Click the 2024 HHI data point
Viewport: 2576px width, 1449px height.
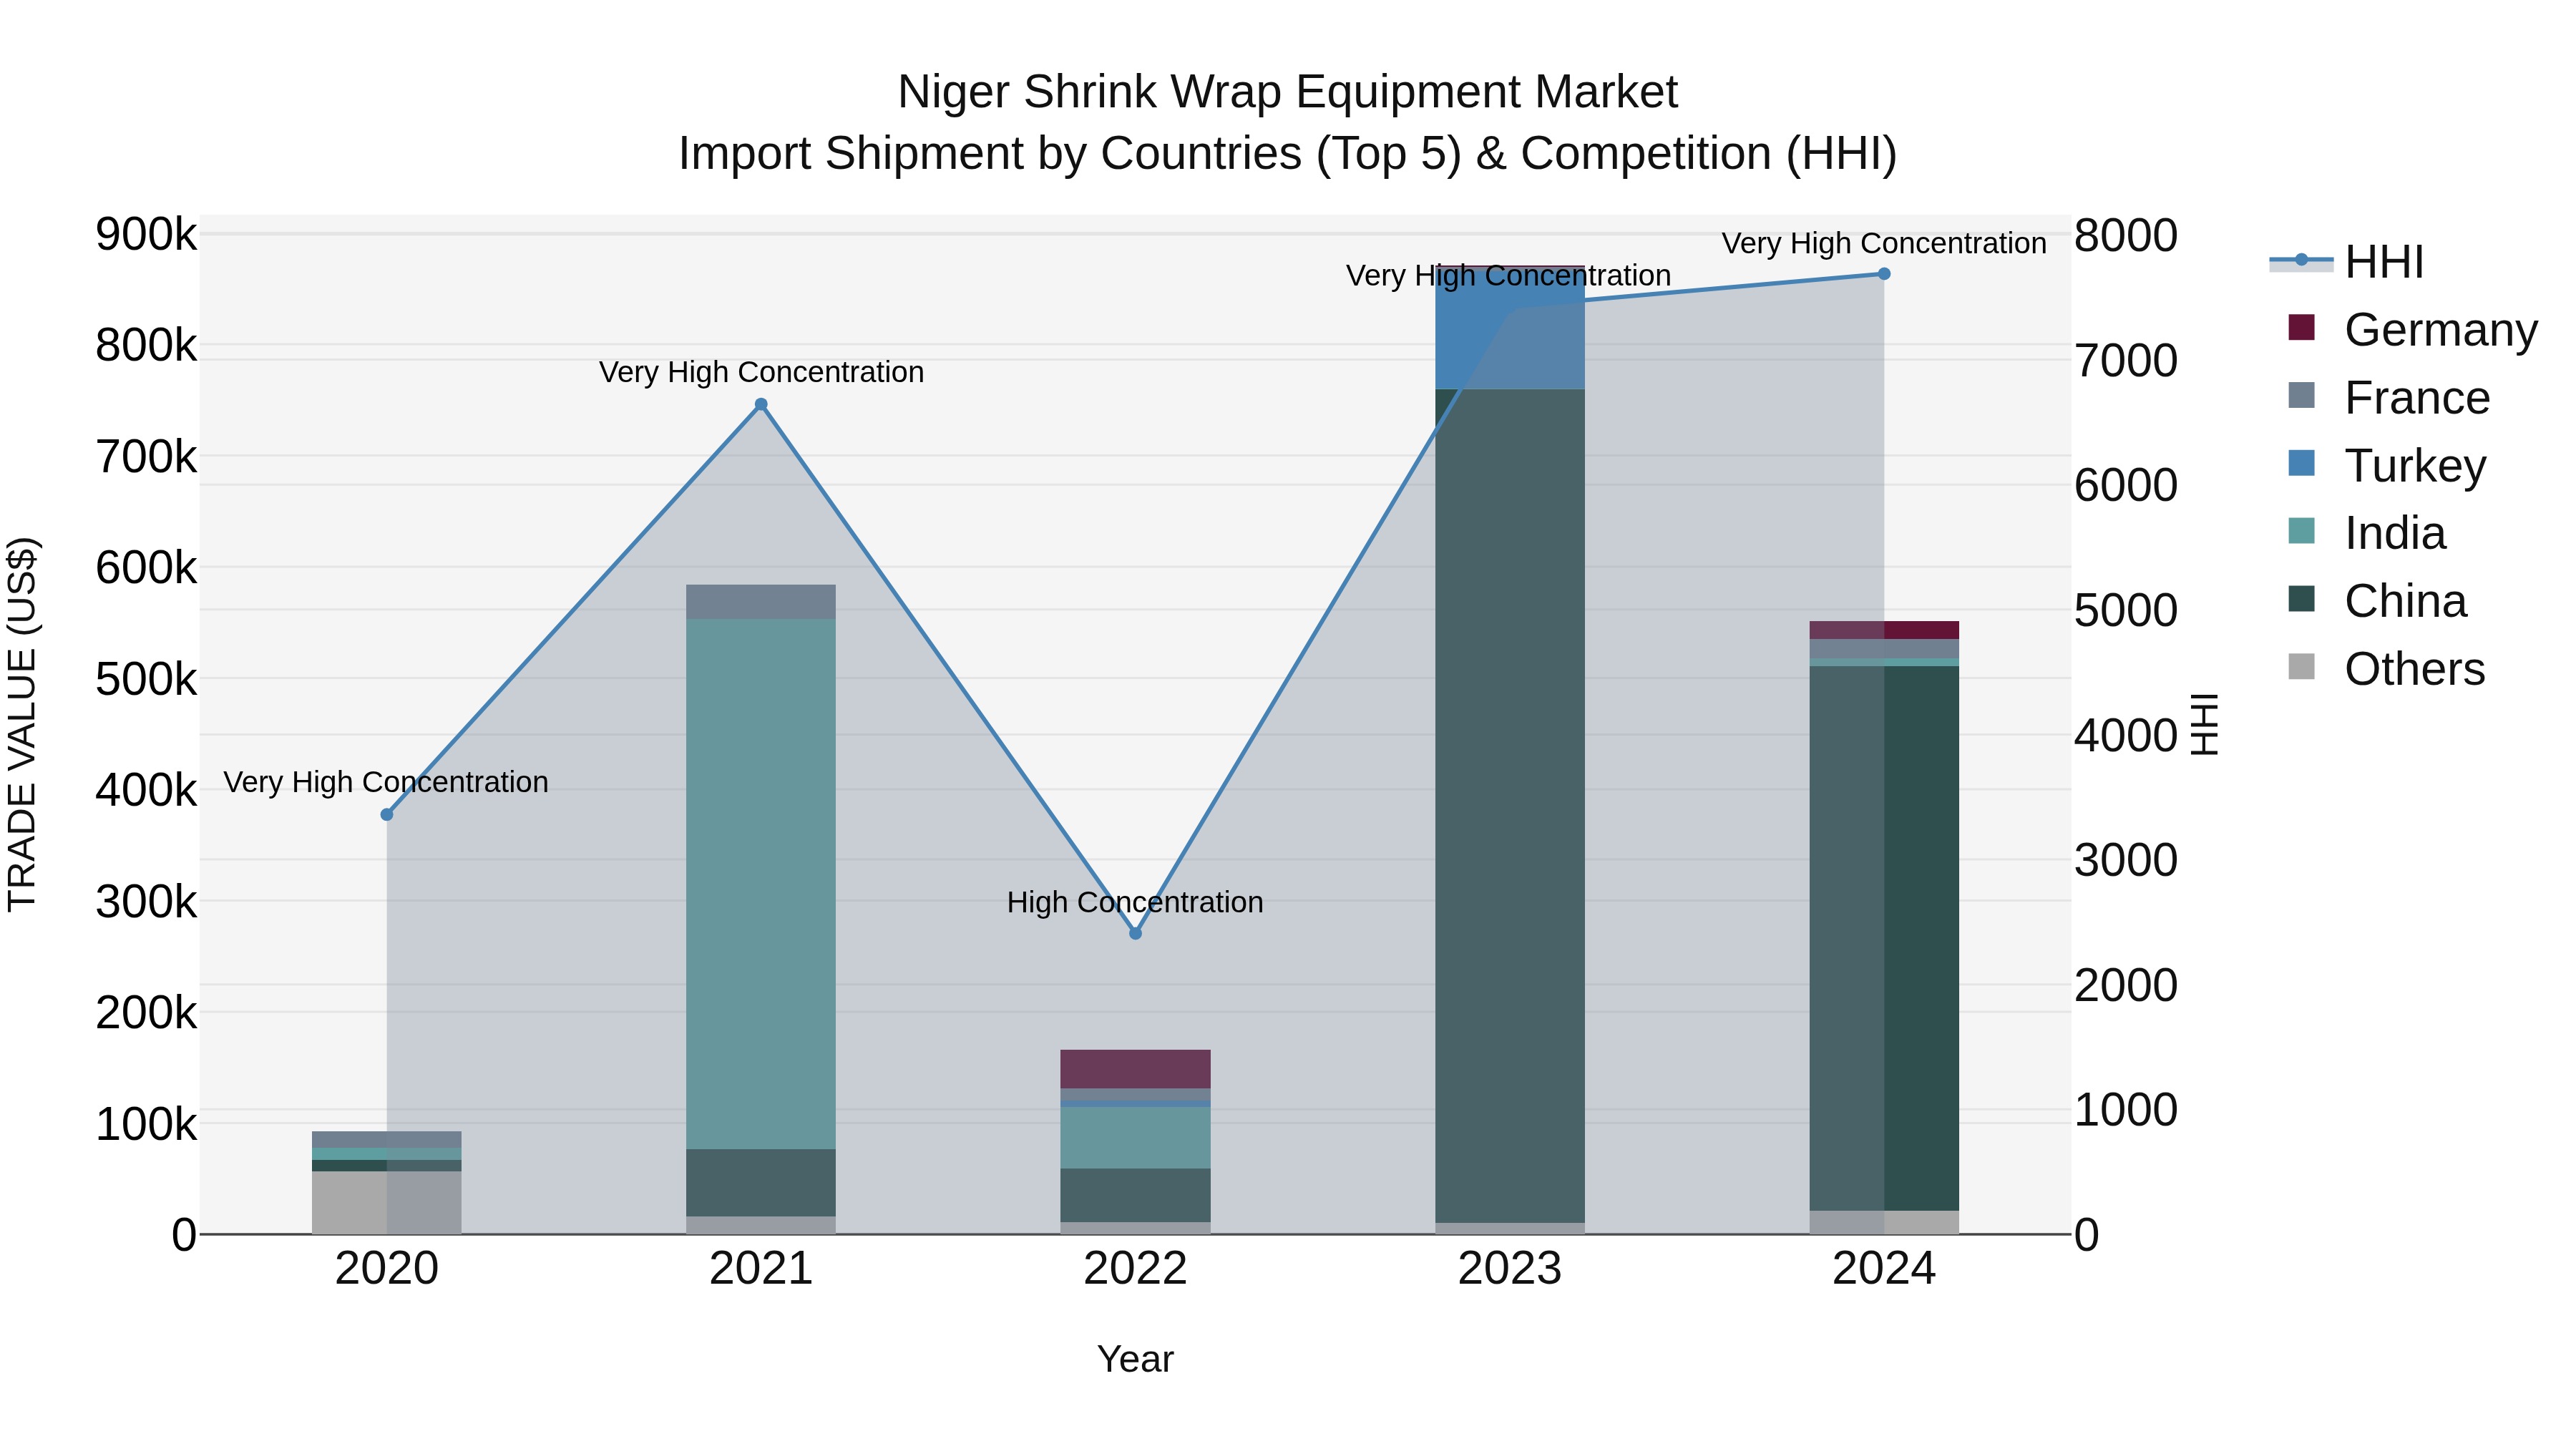pyautogui.click(x=1884, y=274)
